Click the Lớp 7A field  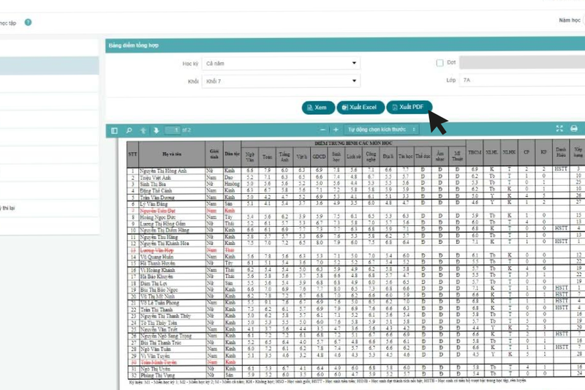click(x=522, y=80)
